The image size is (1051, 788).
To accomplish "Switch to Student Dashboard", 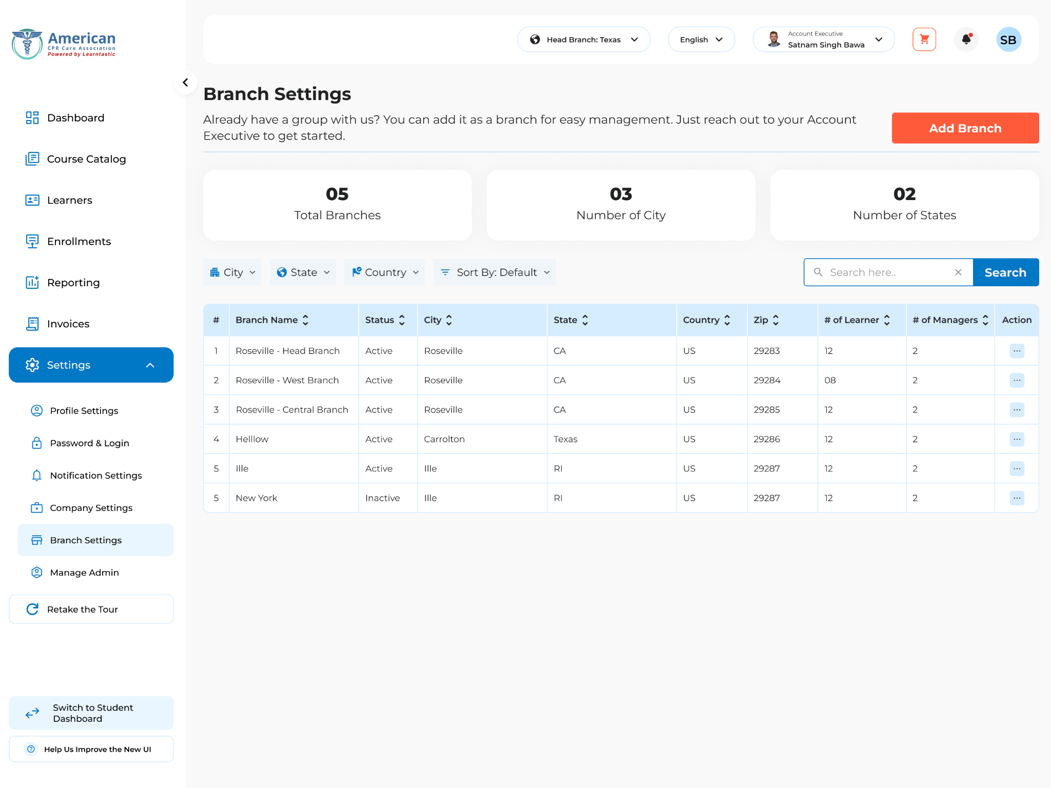I will tap(91, 713).
